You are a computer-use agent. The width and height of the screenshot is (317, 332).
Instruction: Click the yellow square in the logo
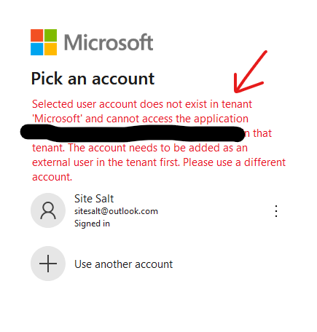pyautogui.click(x=50, y=50)
